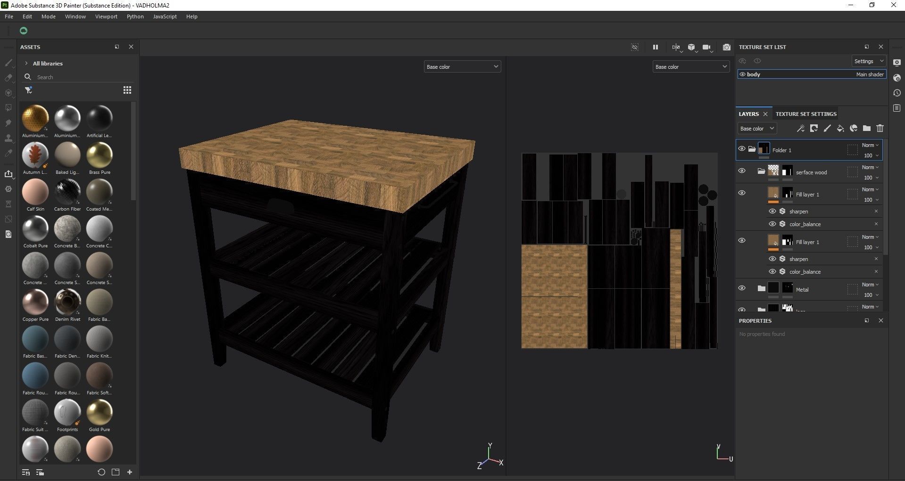
Task: Select the Carbon Fiber material thumbnail
Action: [67, 192]
